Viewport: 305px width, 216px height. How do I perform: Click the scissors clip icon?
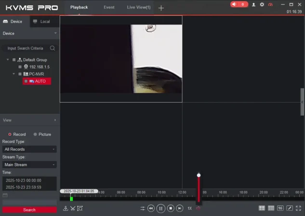[x=73, y=208]
